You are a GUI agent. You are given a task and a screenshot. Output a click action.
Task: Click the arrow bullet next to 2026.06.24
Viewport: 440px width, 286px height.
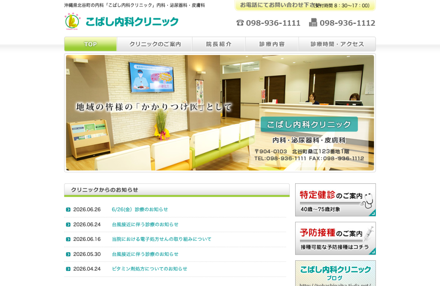(68, 225)
